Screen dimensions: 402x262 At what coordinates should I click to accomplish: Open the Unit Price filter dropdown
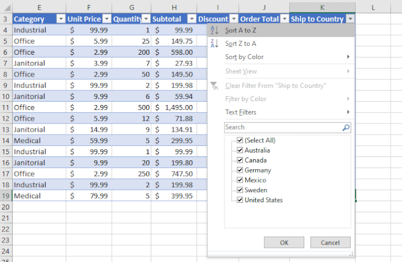[x=106, y=18]
